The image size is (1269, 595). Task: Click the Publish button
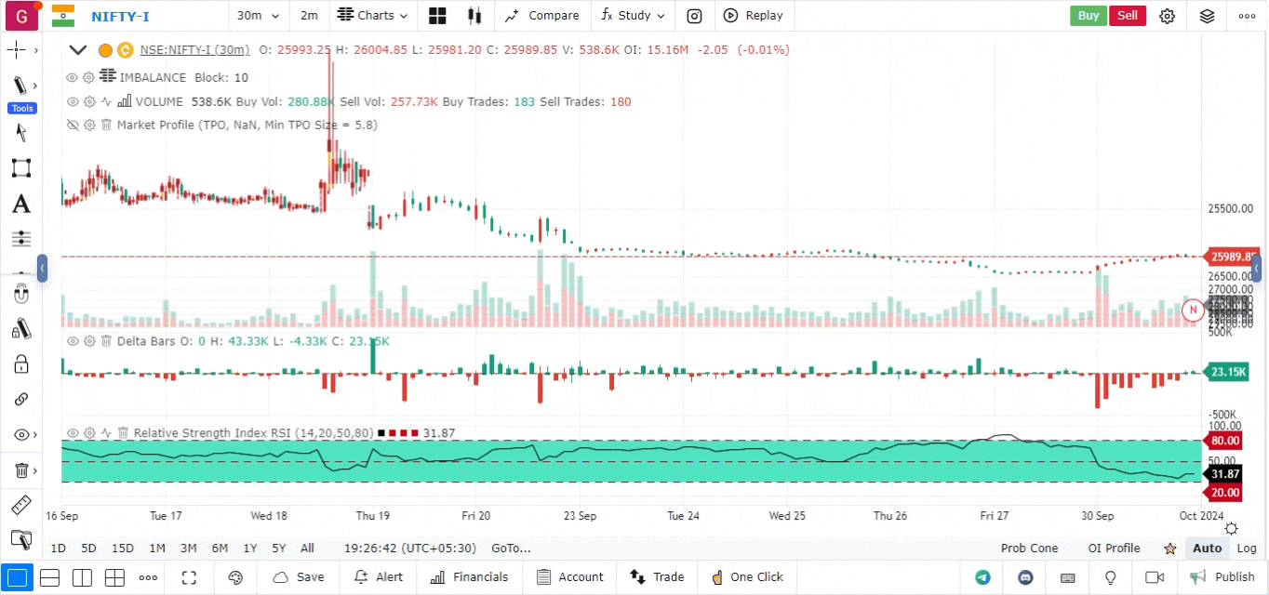coord(1223,577)
